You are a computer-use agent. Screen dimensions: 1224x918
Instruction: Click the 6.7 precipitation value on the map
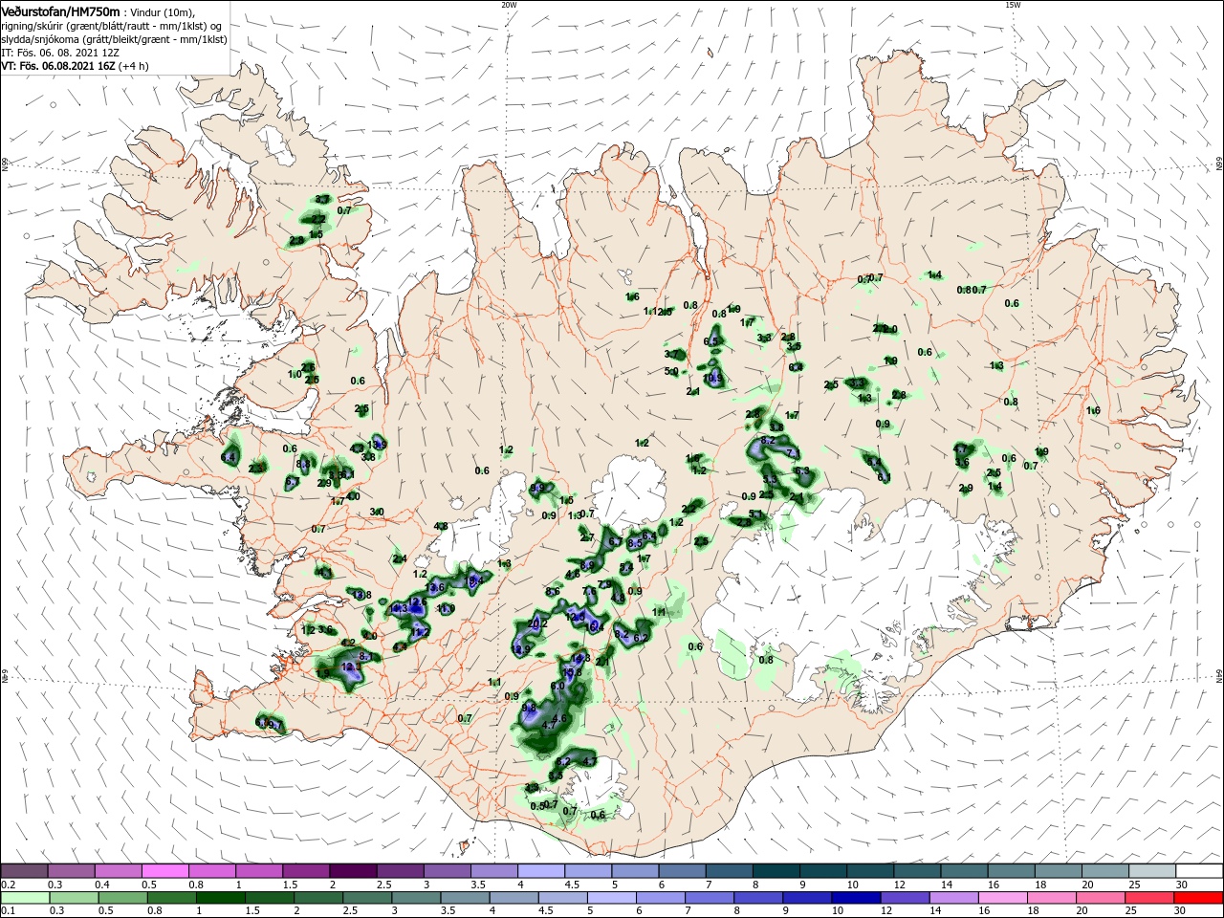616,541
